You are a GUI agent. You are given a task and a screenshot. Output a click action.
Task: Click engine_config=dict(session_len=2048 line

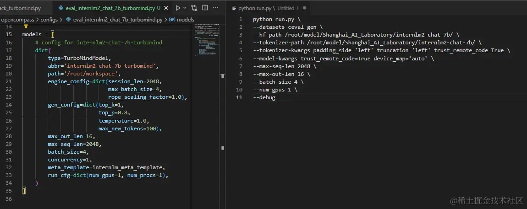click(105, 82)
